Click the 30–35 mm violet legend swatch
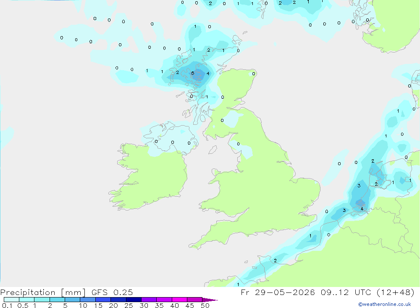This screenshot has height=308, width=420. pyautogui.click(x=149, y=300)
